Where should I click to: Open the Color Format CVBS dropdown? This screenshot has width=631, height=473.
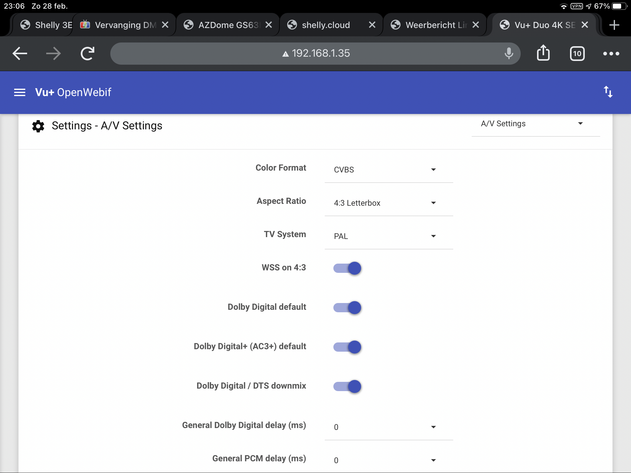tap(388, 170)
